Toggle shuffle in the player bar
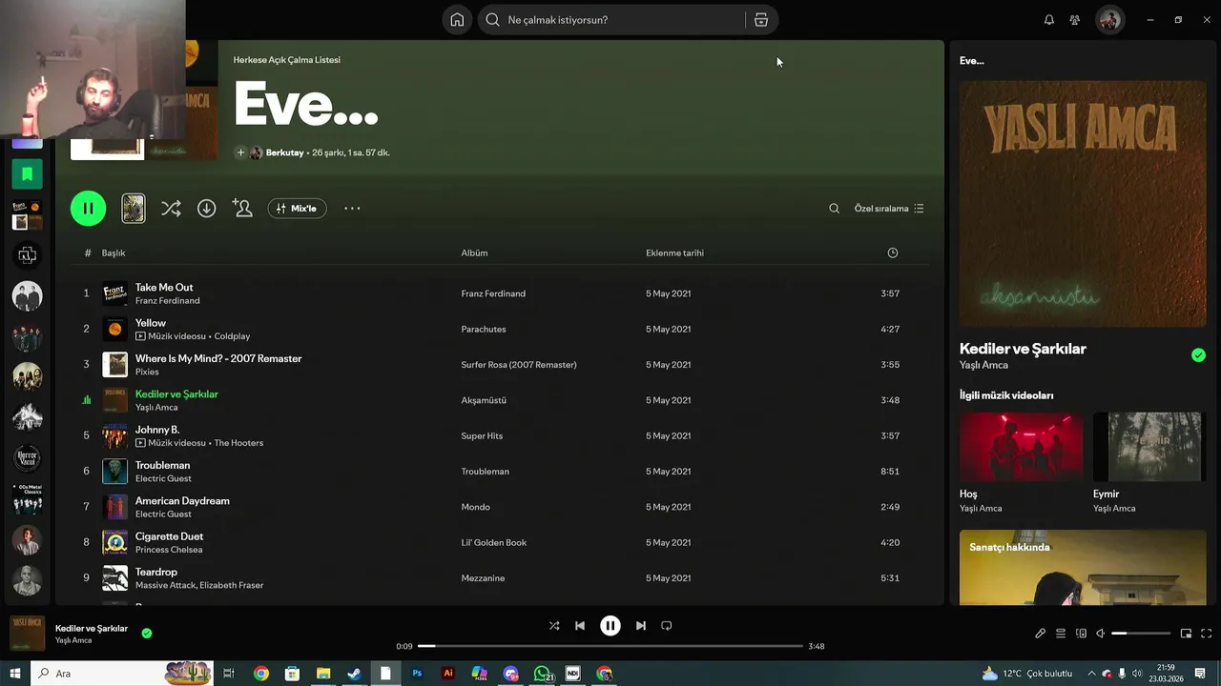This screenshot has width=1221, height=686. click(x=554, y=626)
